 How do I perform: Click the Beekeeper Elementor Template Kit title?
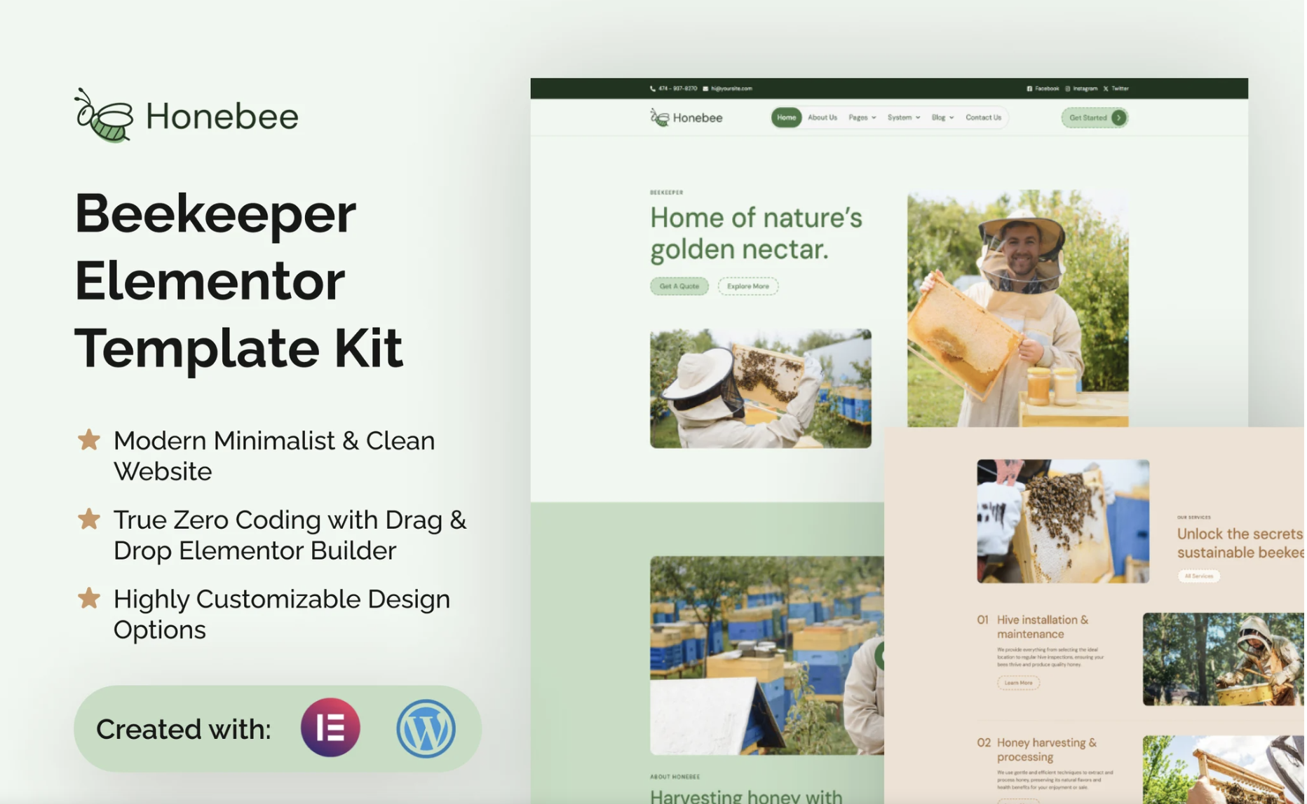click(238, 280)
